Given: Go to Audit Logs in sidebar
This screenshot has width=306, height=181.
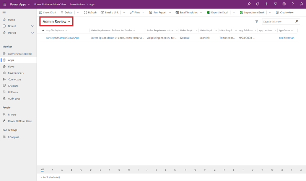Looking at the screenshot, I should click(x=14, y=99).
